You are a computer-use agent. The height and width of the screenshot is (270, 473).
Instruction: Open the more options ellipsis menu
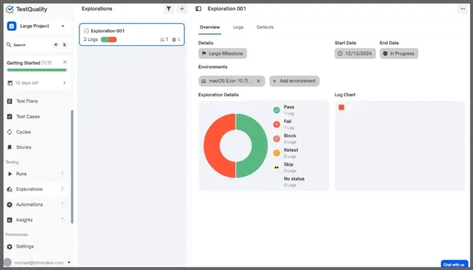(x=463, y=9)
